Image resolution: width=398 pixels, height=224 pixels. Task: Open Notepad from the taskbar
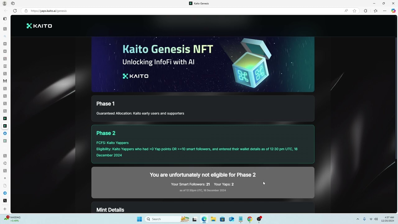[x=240, y=219]
